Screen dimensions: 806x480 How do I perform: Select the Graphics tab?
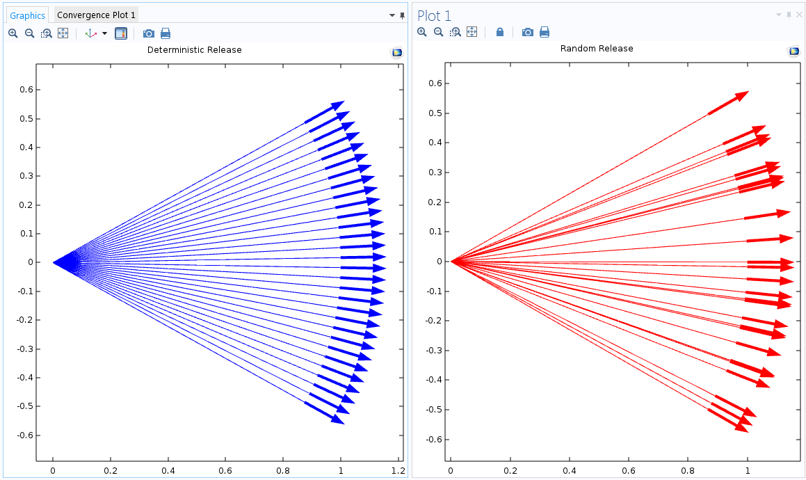pyautogui.click(x=28, y=15)
